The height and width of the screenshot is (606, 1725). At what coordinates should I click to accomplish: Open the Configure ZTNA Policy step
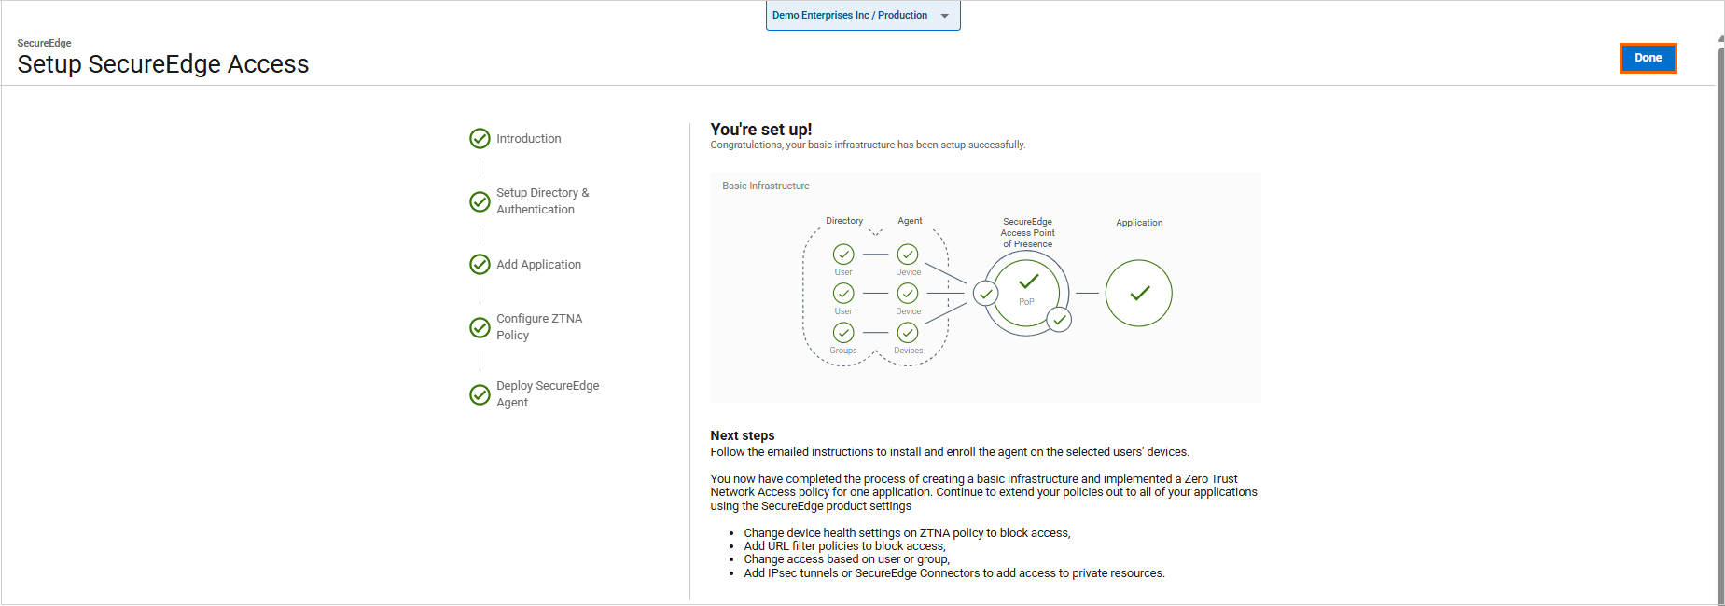coord(538,327)
